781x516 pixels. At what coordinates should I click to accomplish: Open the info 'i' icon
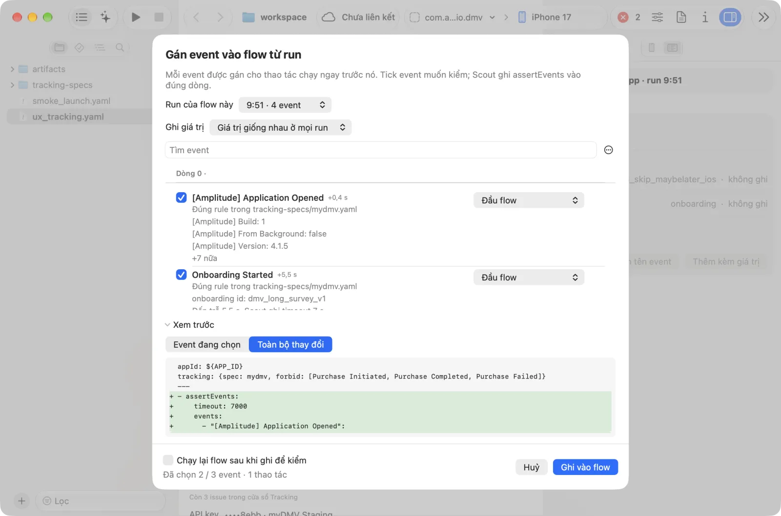(x=704, y=17)
